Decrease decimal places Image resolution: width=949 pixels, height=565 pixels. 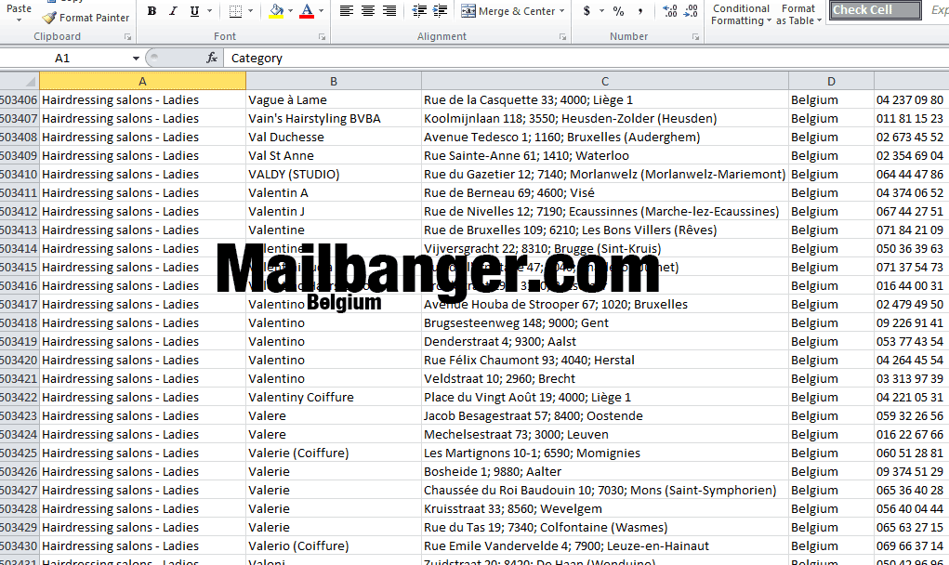(692, 11)
